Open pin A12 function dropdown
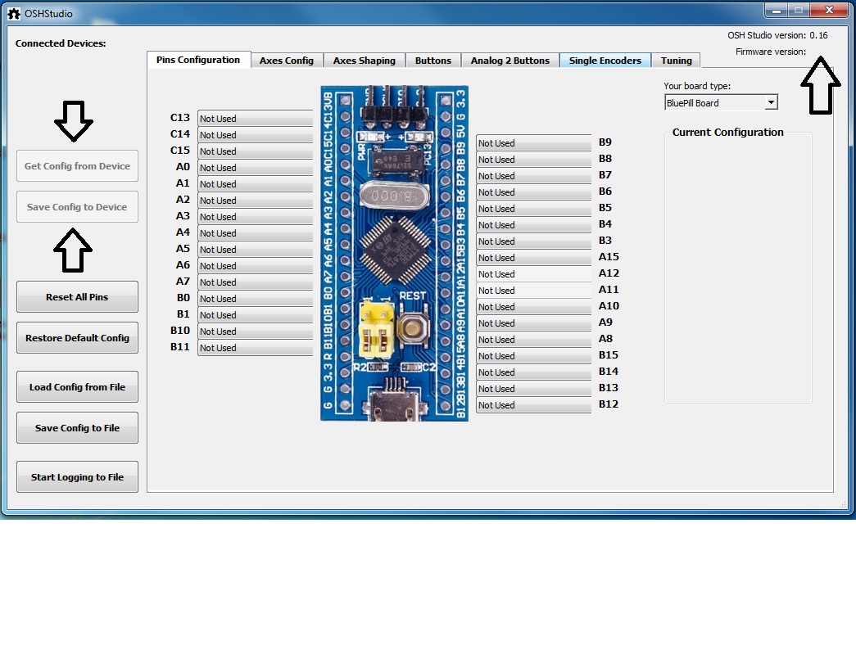 [x=534, y=274]
